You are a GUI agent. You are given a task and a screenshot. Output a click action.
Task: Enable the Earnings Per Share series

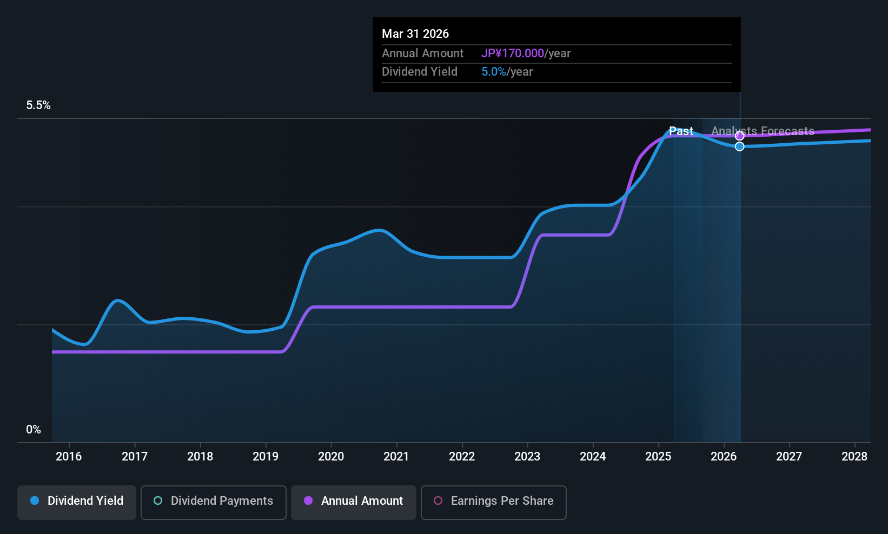click(494, 503)
